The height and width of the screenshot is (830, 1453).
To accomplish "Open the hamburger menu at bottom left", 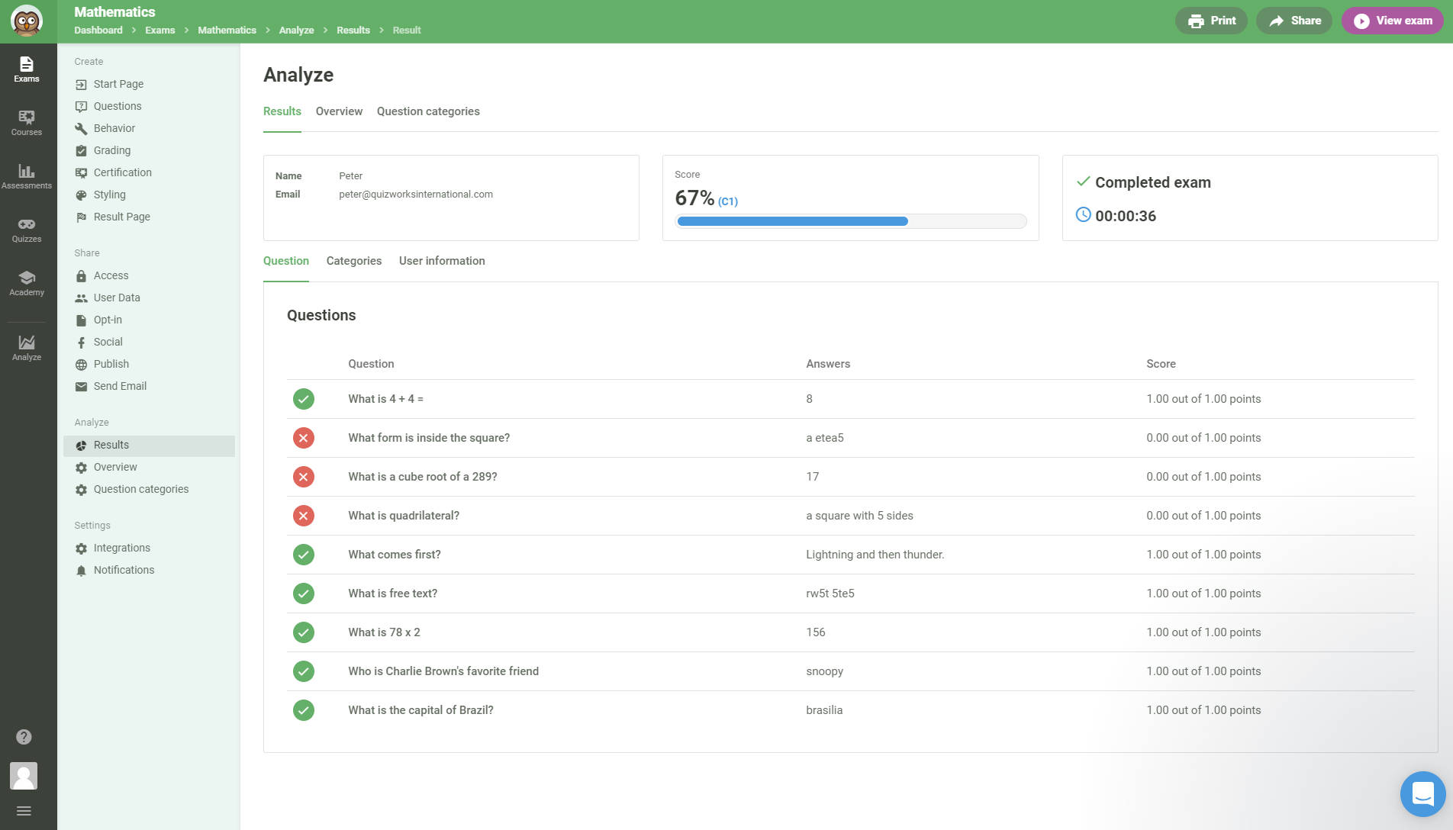I will coord(24,810).
